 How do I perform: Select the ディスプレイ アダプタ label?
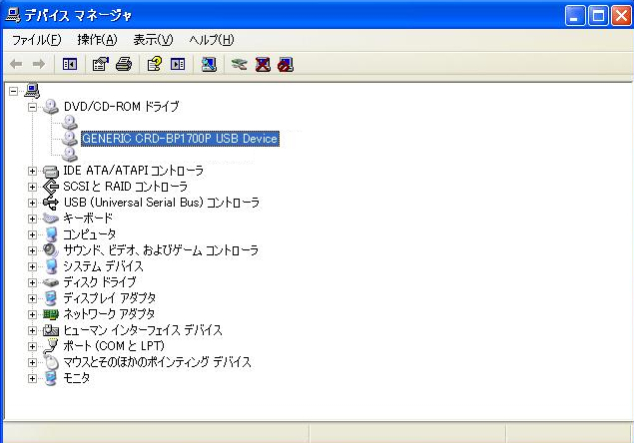click(109, 298)
